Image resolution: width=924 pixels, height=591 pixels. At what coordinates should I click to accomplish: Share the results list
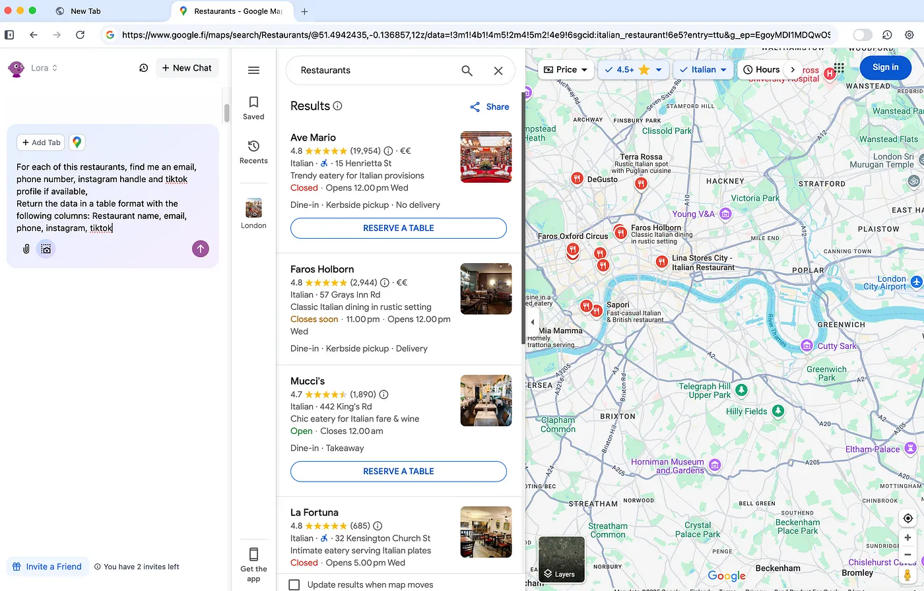pos(489,107)
